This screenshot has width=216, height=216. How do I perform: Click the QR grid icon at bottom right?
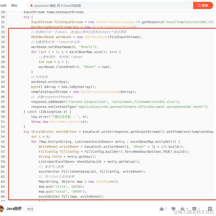pos(210,209)
